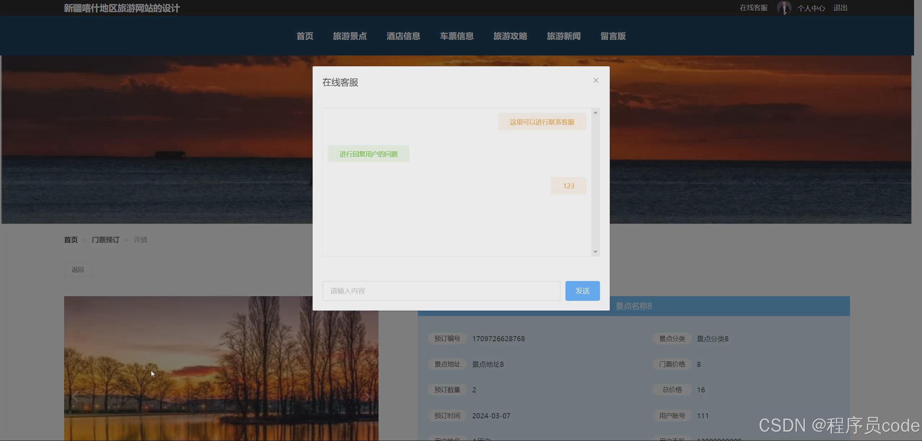This screenshot has height=441, width=922.
Task: Open the 首页 navigation menu item
Action: tap(305, 36)
